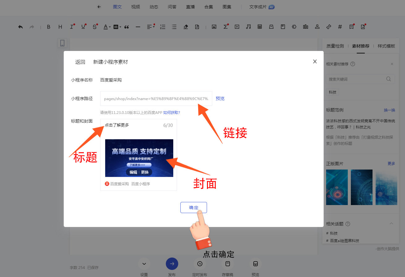The height and width of the screenshot is (277, 405).
Task: Toggle strikethrough formatting
Action: coord(95,27)
